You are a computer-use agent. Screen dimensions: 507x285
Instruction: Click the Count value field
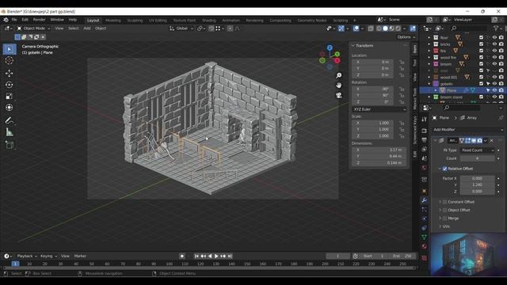[477, 158]
